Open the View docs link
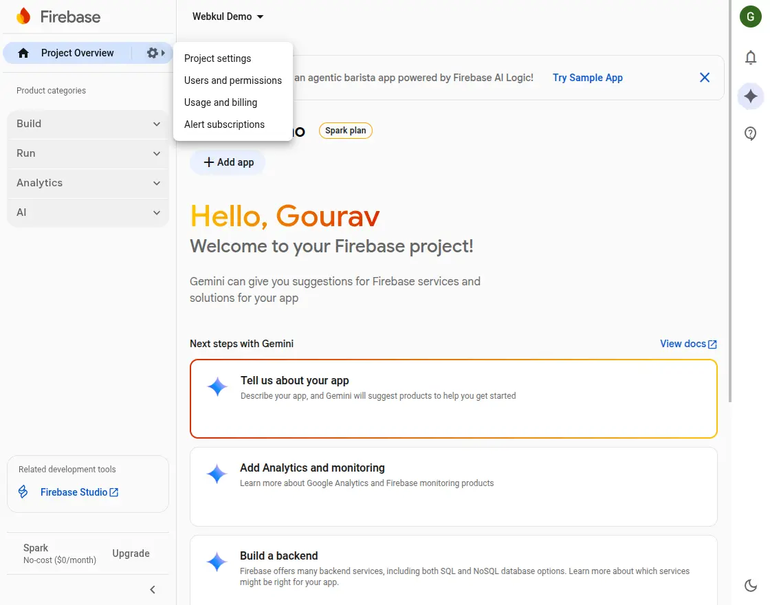 click(x=688, y=344)
